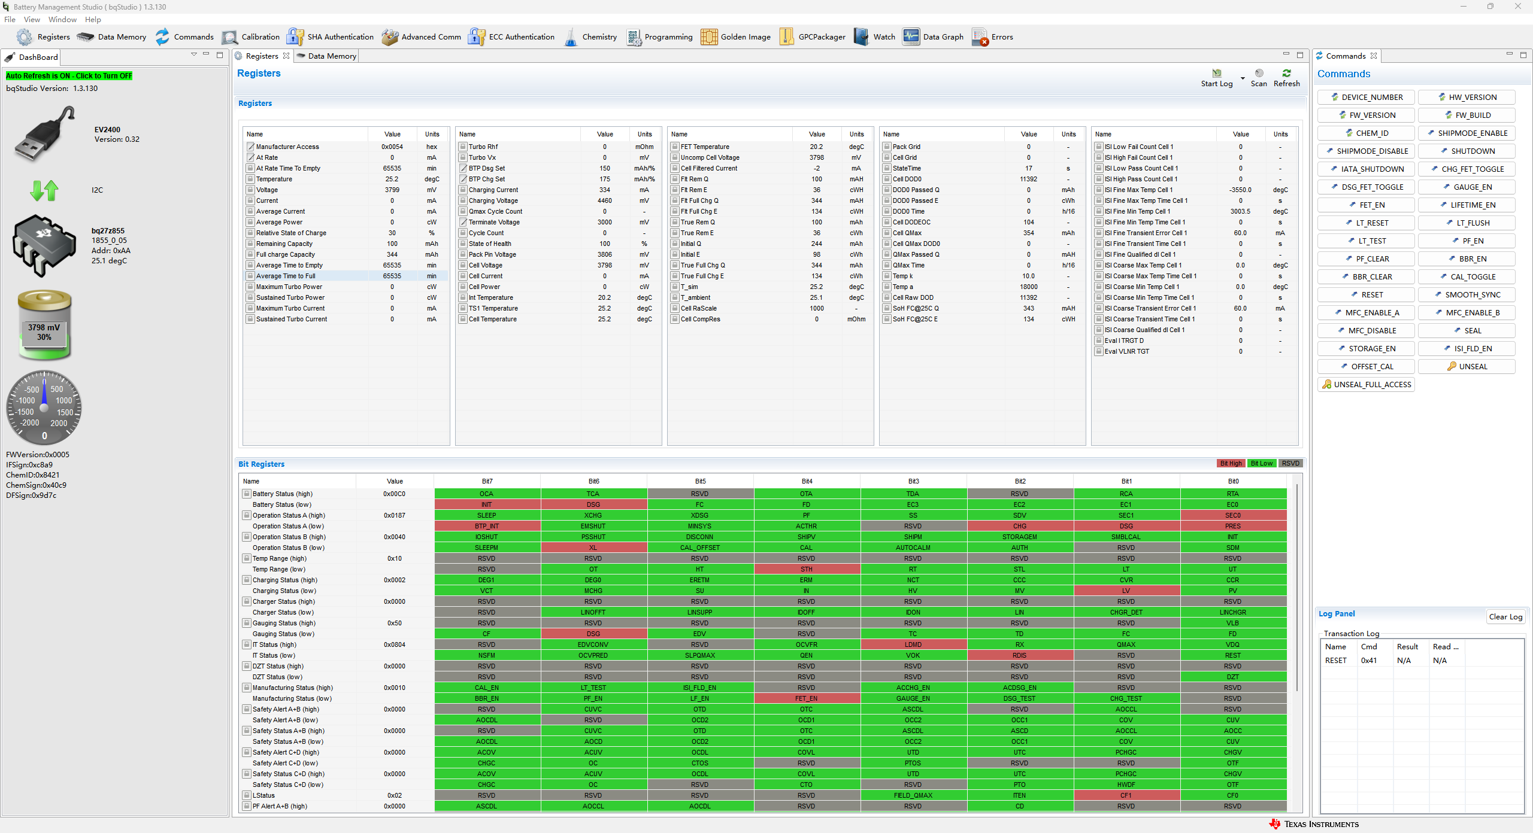Screen dimensions: 1533x833
Task: Close the Registers tab with X
Action: (x=286, y=56)
